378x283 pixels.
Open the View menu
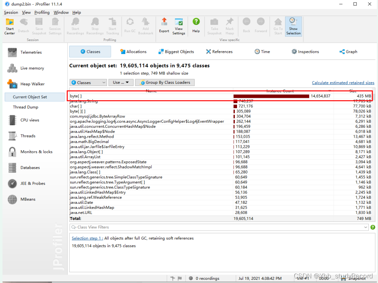point(26,12)
